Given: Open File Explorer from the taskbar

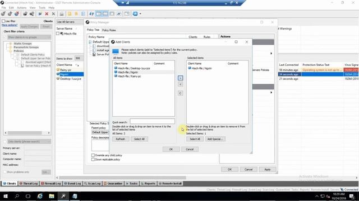Looking at the screenshot, I should (52, 196).
